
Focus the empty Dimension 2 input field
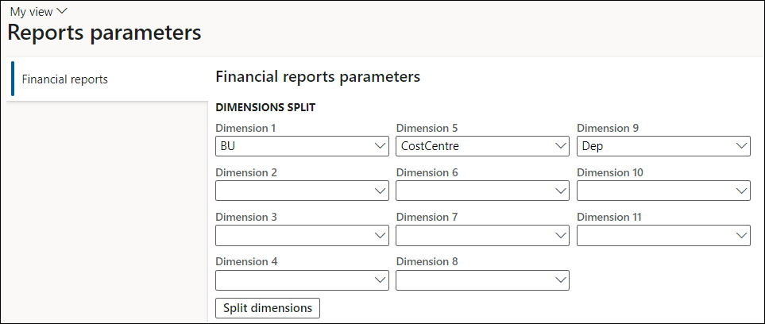[x=290, y=191]
